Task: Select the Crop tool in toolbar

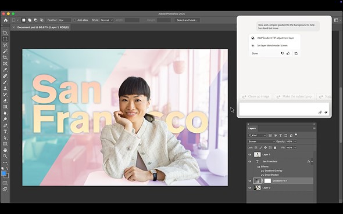Action: point(5,57)
